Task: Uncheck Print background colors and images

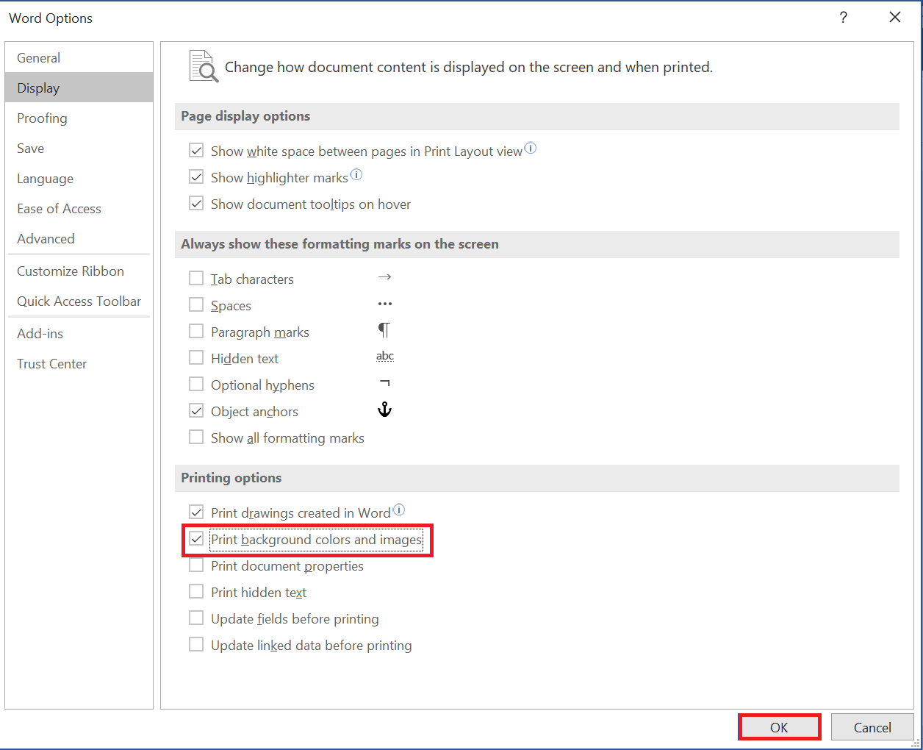Action: click(x=196, y=539)
